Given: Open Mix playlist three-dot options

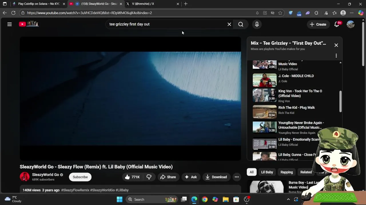Looking at the screenshot, I should [x=336, y=56].
